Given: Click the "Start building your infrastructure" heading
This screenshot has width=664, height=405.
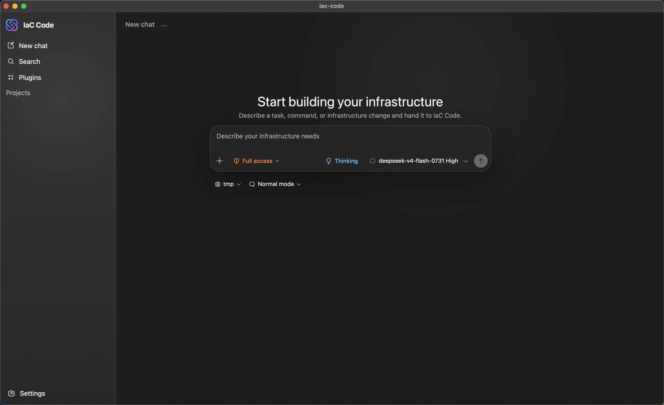Looking at the screenshot, I should tap(350, 102).
